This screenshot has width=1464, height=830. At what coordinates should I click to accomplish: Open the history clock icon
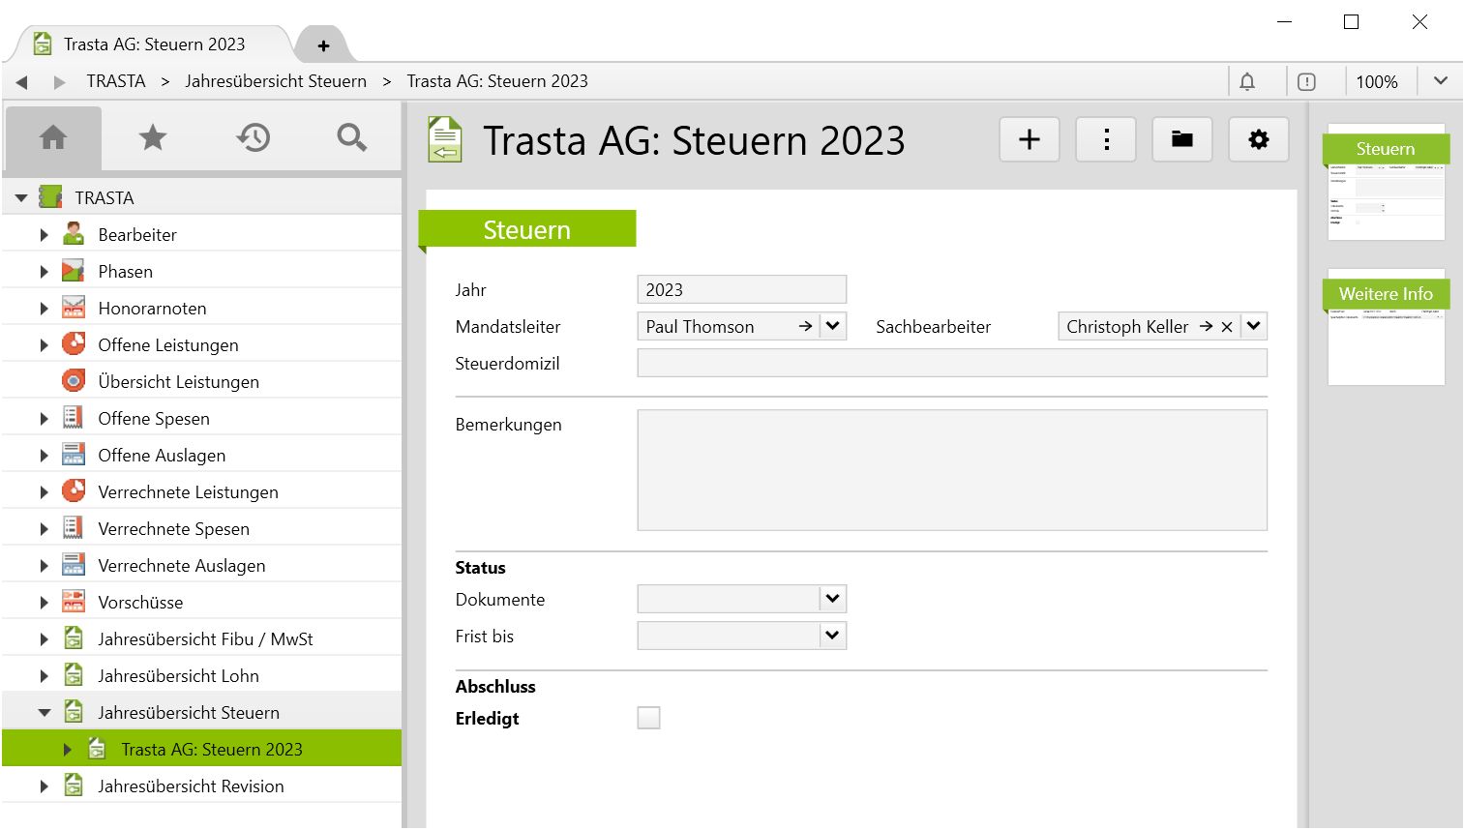tap(253, 138)
